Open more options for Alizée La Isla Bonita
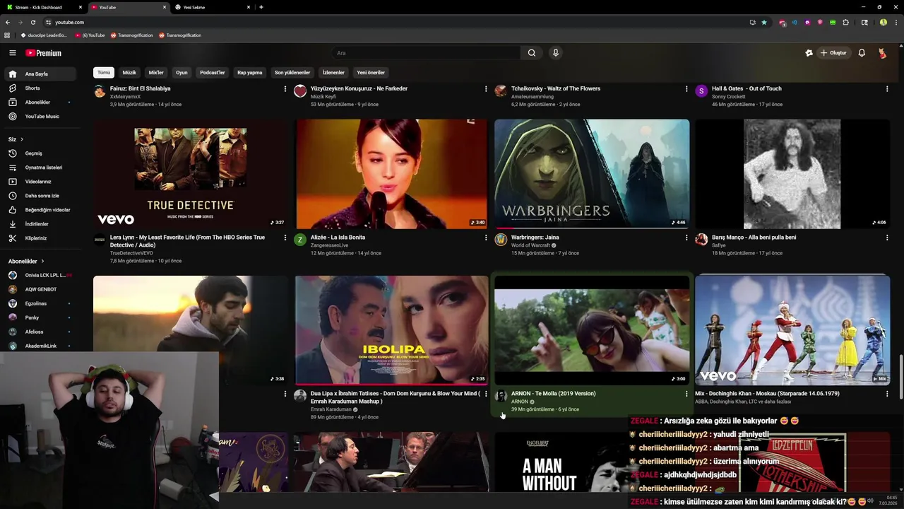Image resolution: width=904 pixels, height=509 pixels. (x=486, y=238)
